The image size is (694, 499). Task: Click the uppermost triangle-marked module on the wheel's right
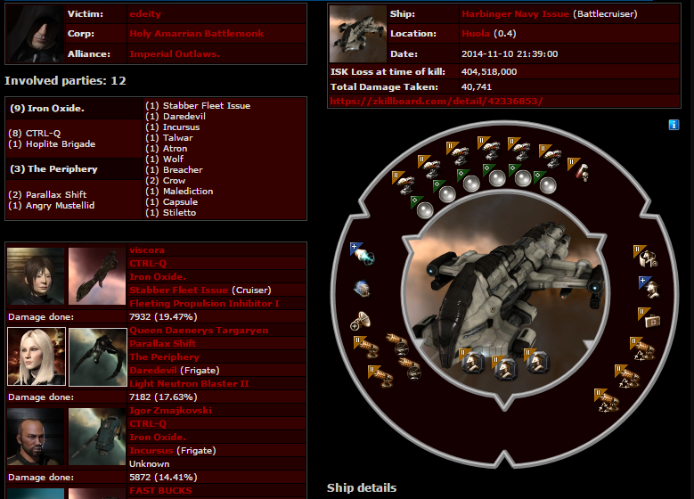click(x=644, y=350)
